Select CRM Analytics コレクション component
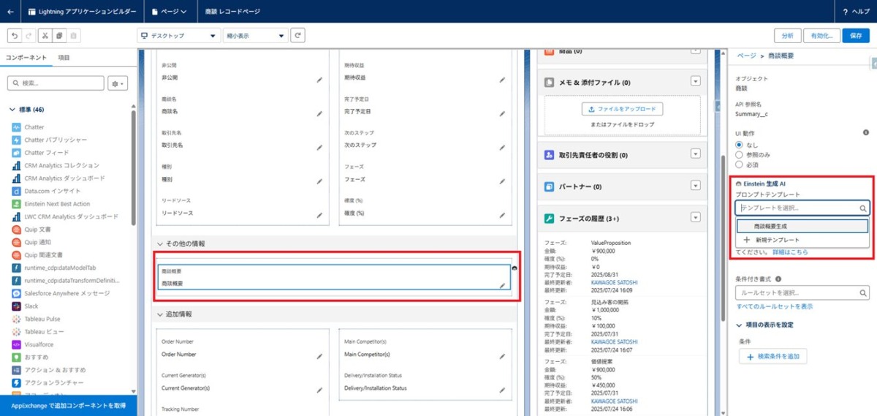The image size is (877, 416). point(56,165)
